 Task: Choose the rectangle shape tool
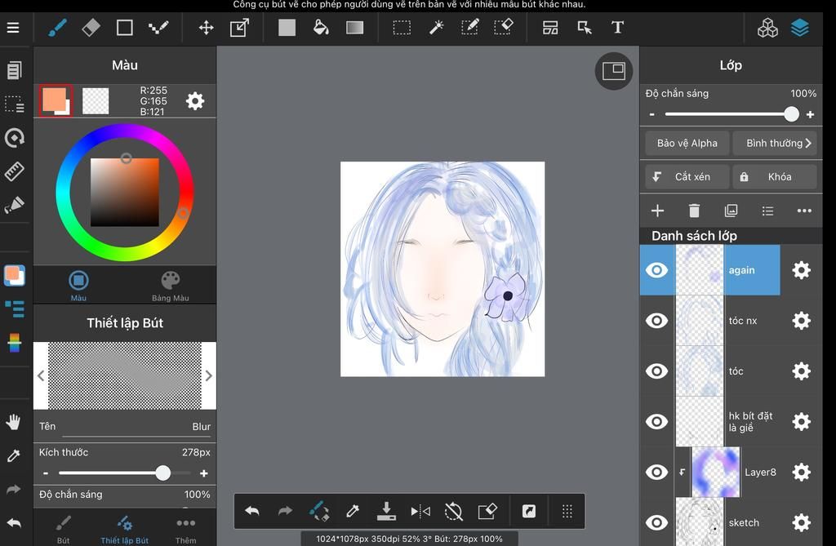125,27
